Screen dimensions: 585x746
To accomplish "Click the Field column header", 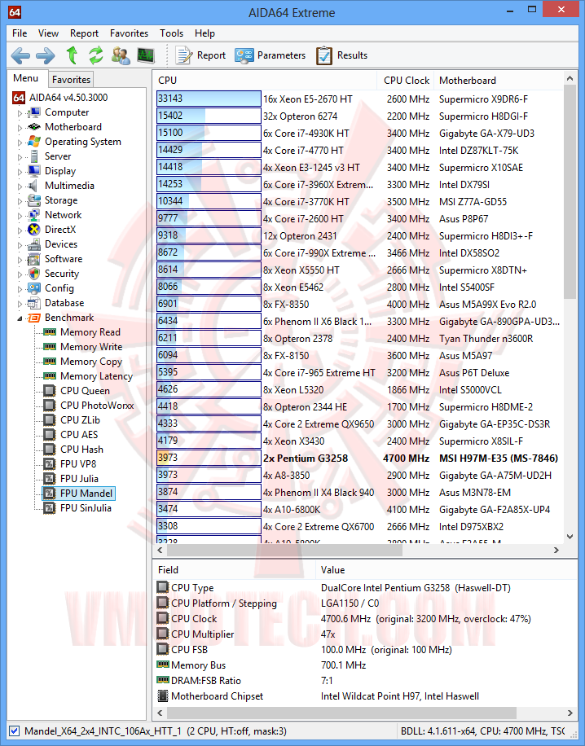I will point(234,569).
